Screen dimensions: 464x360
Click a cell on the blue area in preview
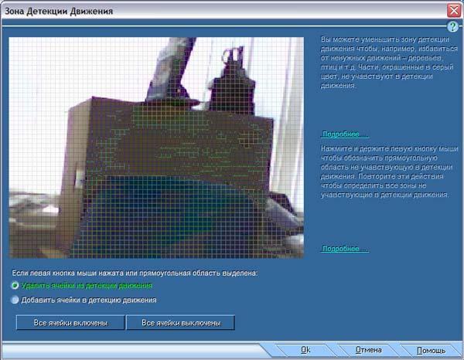(165, 212)
